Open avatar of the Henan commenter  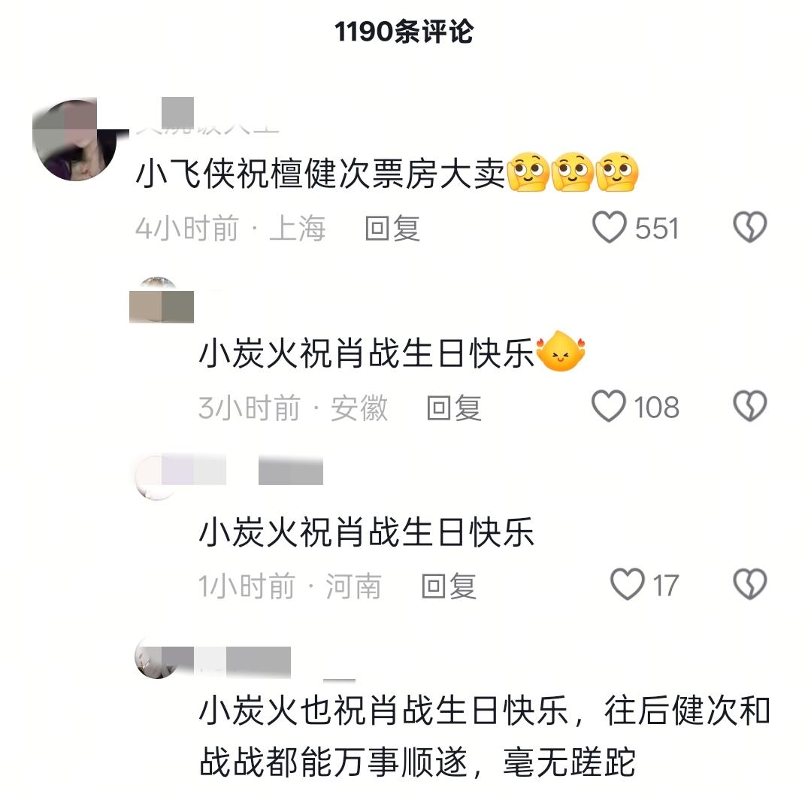coord(155,477)
